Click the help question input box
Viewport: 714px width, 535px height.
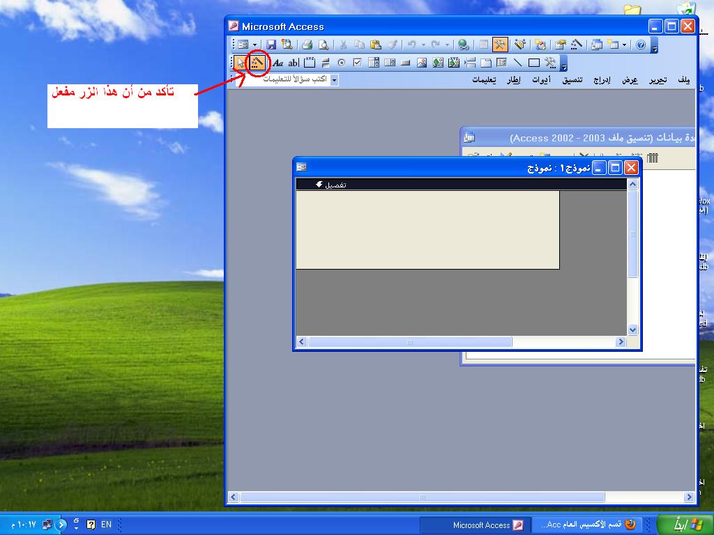pos(284,79)
